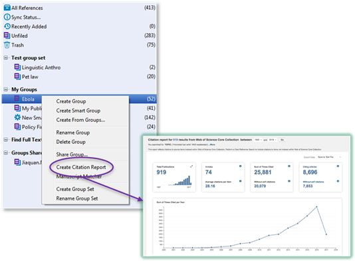Collapse the Find Full Text set
Screen dimensions: 355x261
[6, 140]
